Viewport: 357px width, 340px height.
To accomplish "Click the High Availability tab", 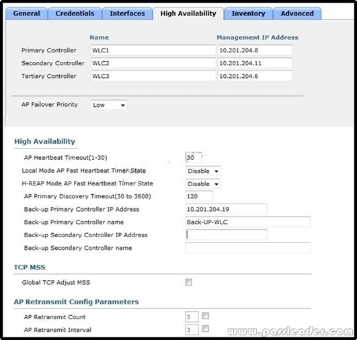I will coord(188,13).
